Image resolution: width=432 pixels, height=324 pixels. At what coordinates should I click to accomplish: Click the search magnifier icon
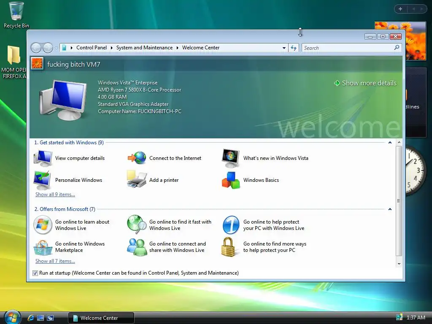tap(397, 48)
